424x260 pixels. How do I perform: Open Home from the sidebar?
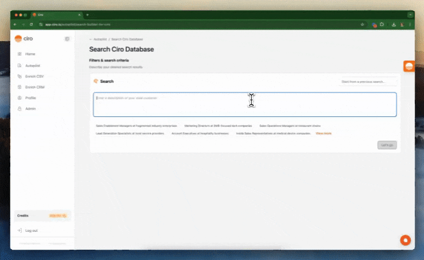tap(30, 54)
